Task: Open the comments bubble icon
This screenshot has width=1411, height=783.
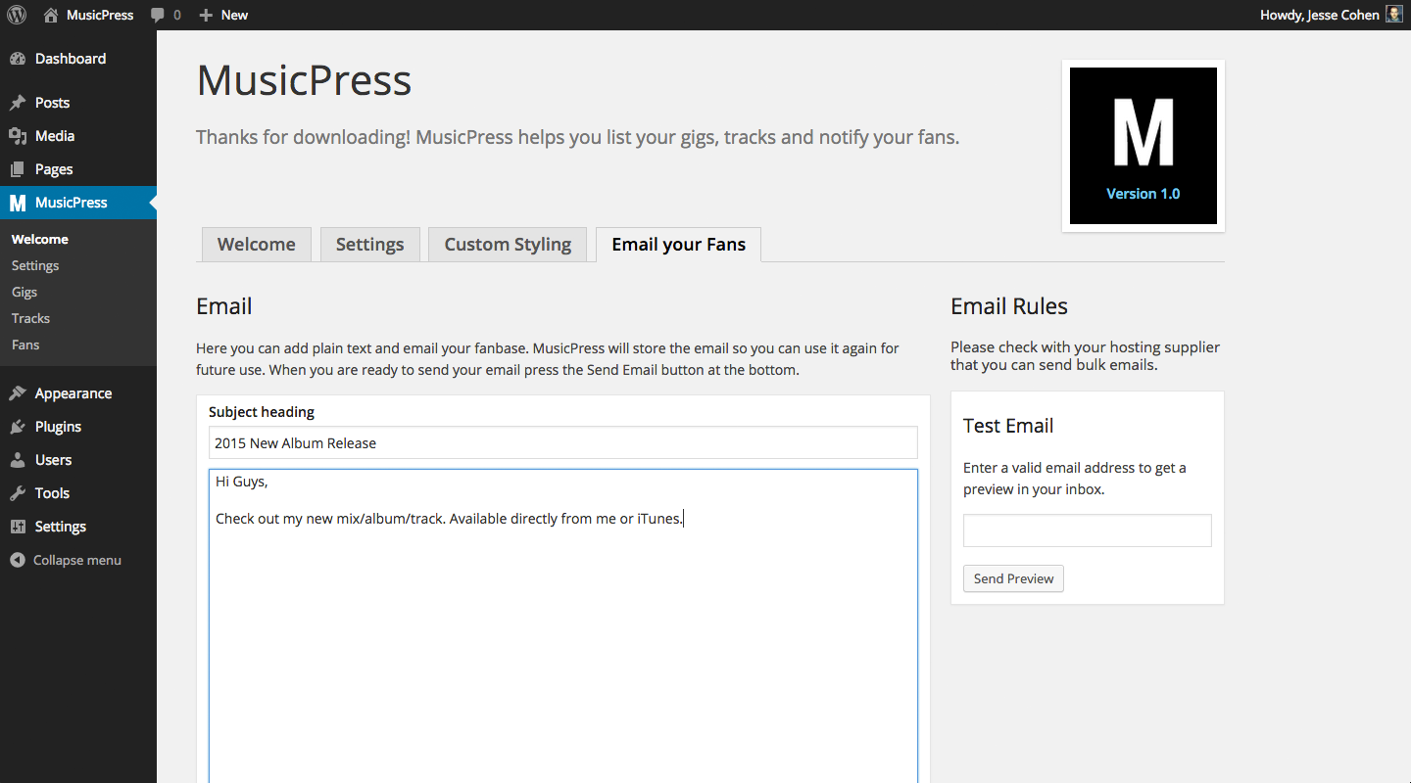Action: [x=158, y=16]
